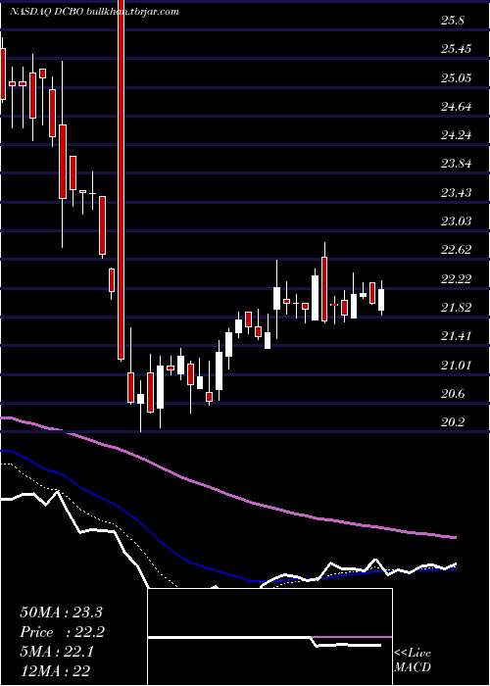This screenshot has width=490, height=686.
Task: Click the 21.01 price axis label
Action: click(x=457, y=366)
